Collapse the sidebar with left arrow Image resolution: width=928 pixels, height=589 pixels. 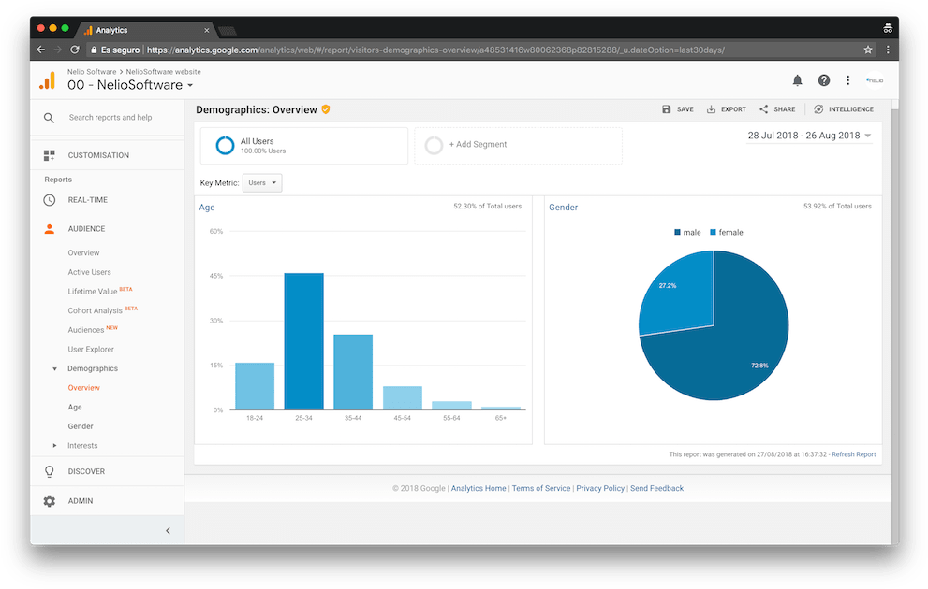pos(168,530)
